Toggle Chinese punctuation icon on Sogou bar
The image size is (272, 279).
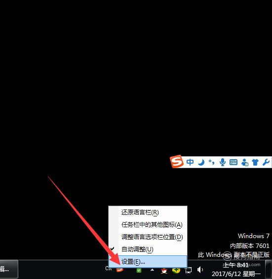point(212,162)
